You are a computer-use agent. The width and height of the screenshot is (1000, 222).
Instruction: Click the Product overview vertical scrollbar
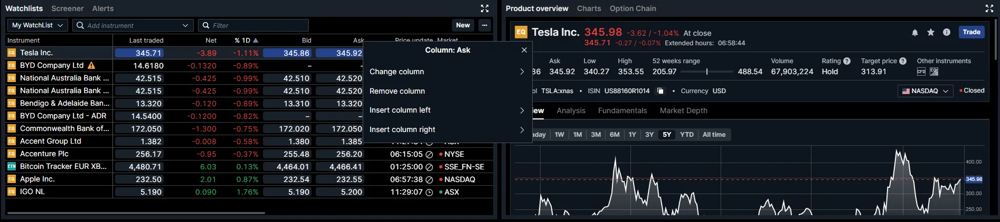(x=996, y=39)
